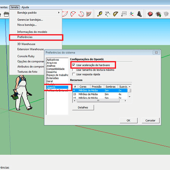Click the warehouse box icon in left toolbar
170x170 pixels.
[6, 14]
